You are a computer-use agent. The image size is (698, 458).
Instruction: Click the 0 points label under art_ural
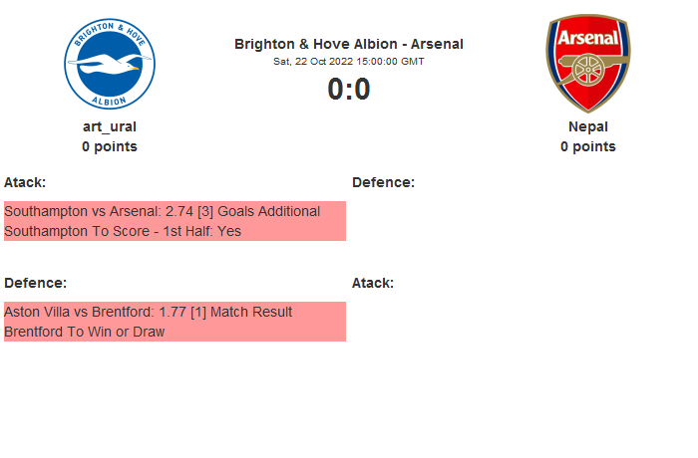110,146
